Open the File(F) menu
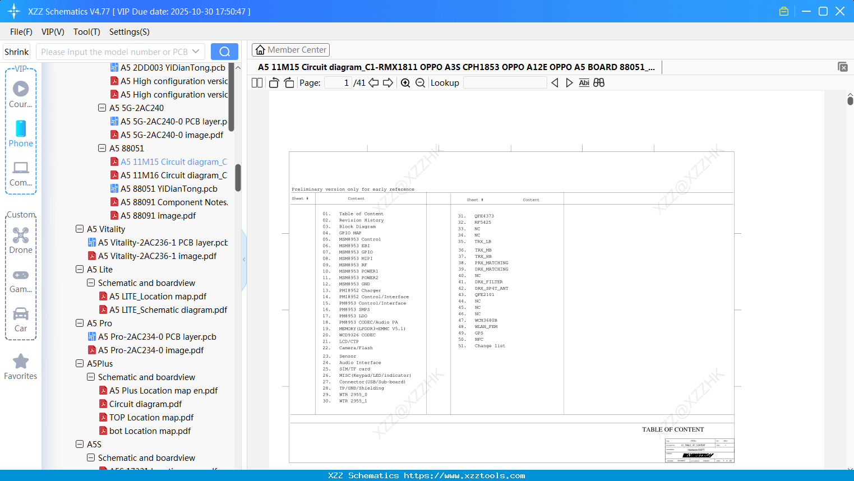 tap(21, 32)
